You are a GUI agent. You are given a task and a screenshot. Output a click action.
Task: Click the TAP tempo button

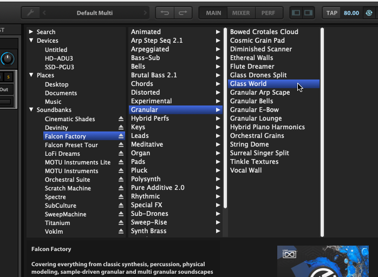pos(332,13)
